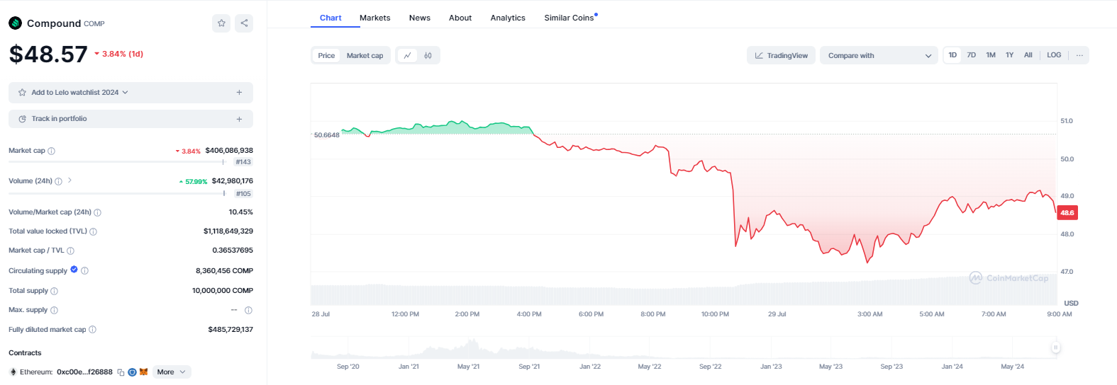The width and height of the screenshot is (1117, 385).
Task: Toggle LOG scale on chart
Action: coord(1054,55)
